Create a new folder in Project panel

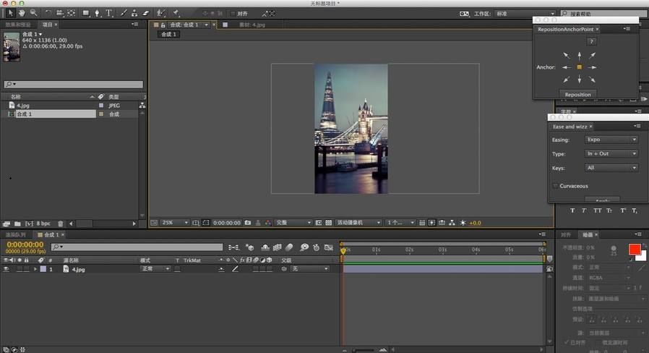pos(17,224)
